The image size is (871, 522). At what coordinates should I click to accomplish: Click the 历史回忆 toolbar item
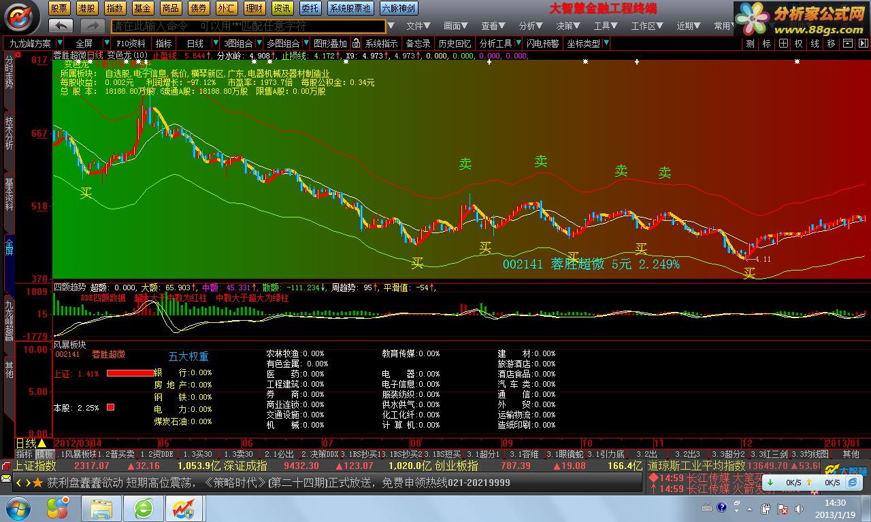[x=454, y=43]
